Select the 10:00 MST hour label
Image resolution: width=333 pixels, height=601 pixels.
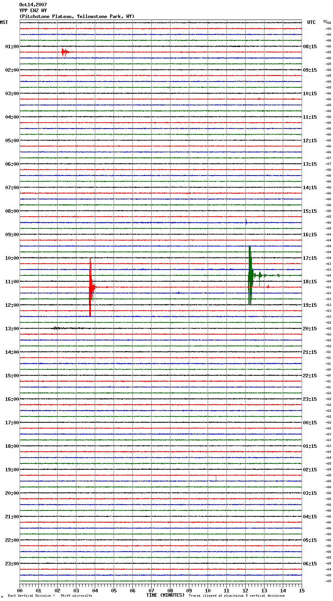click(12, 258)
